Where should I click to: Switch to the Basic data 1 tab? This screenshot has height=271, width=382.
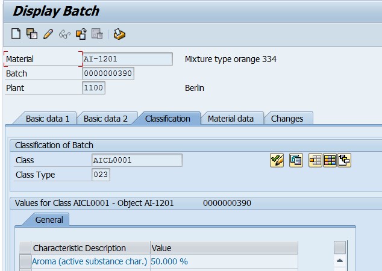click(x=48, y=119)
